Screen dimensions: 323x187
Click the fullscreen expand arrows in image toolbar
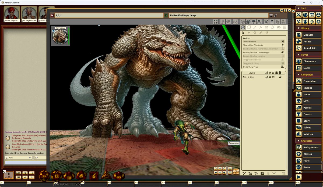click(216, 22)
